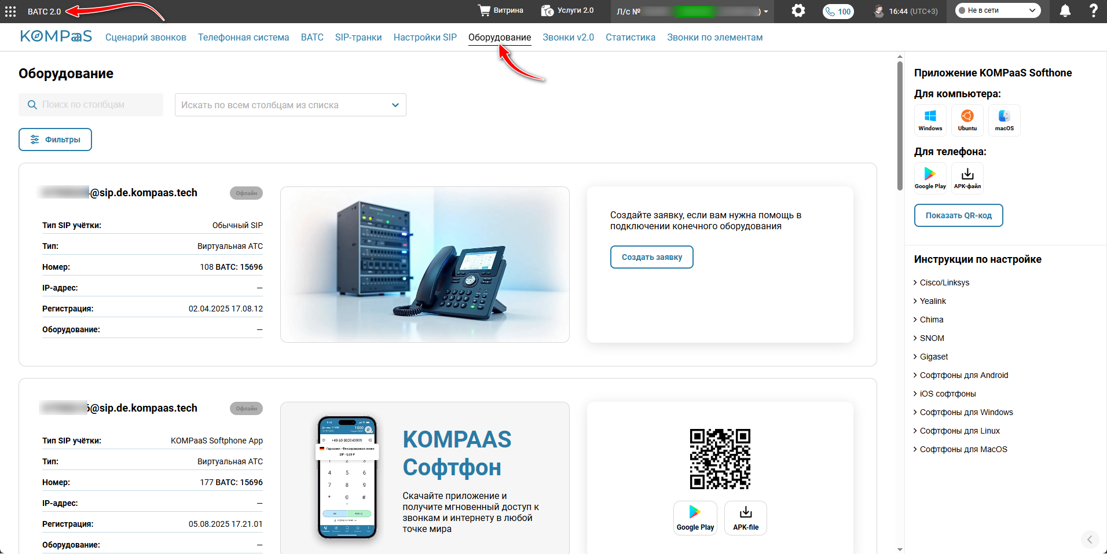1107x554 pixels.
Task: Click the KOMPAAS Софтфон phone image
Action: (347, 477)
